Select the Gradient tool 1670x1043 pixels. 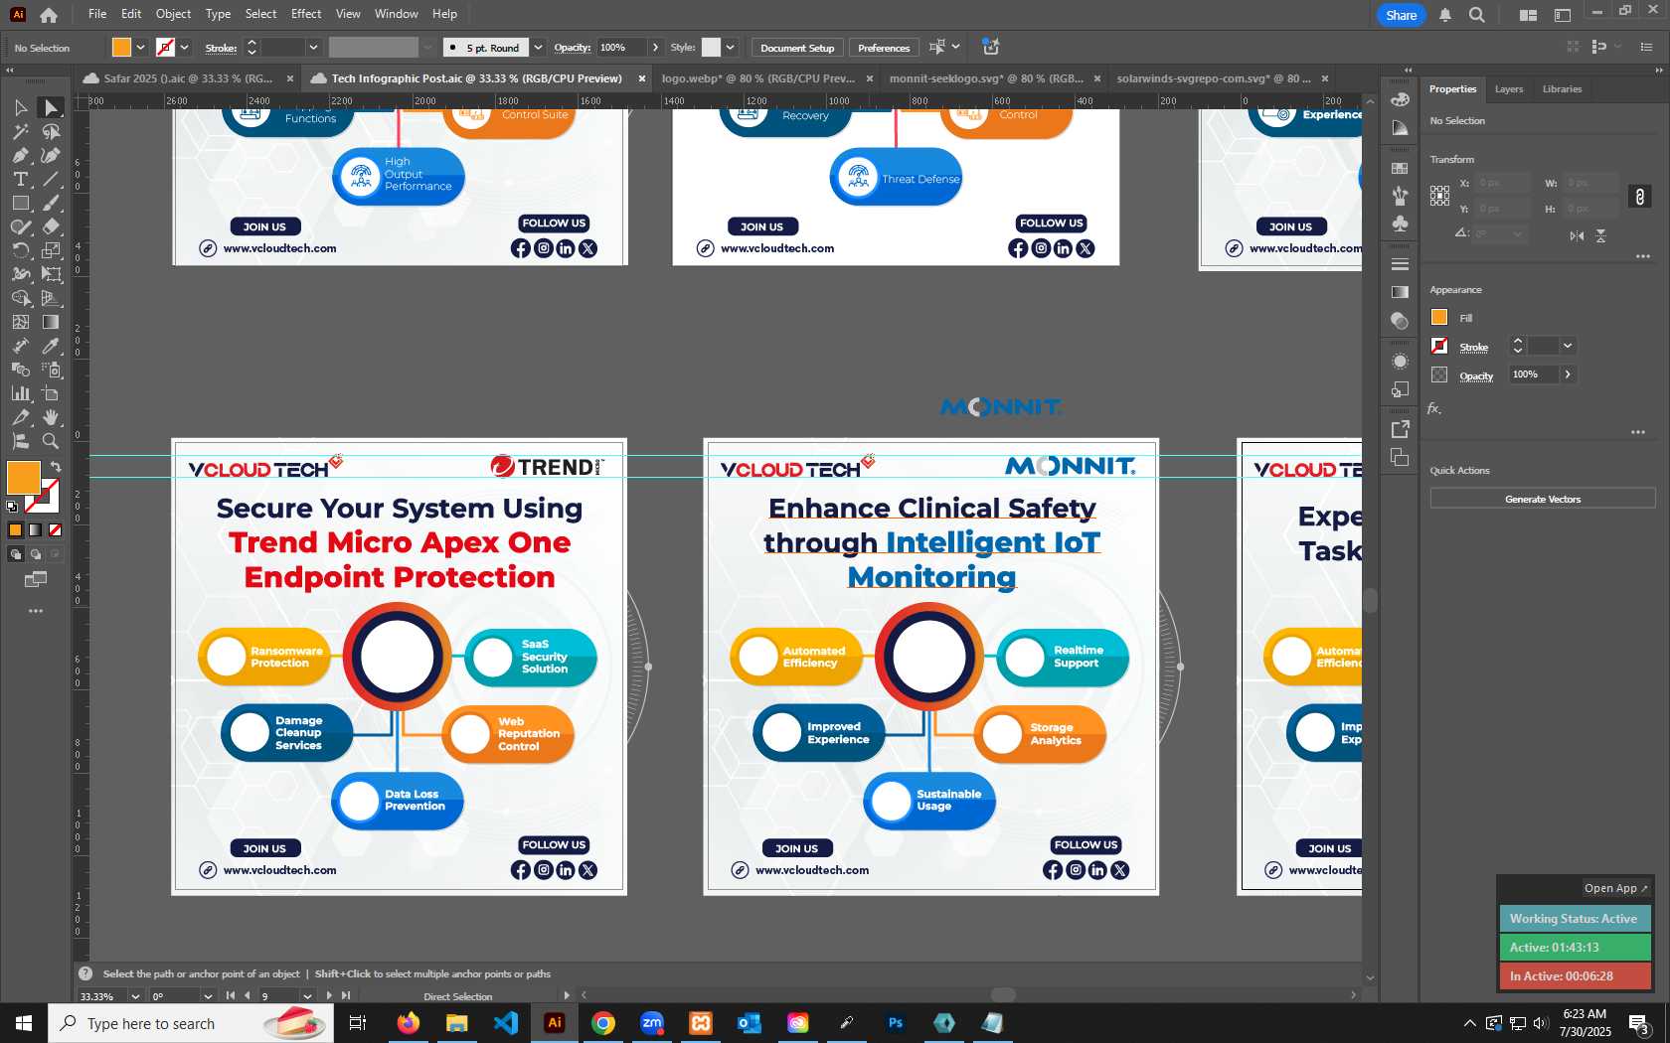[x=51, y=322]
